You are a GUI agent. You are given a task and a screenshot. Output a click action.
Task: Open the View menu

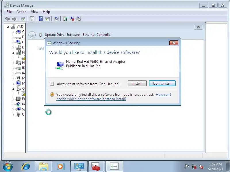[x=34, y=12]
